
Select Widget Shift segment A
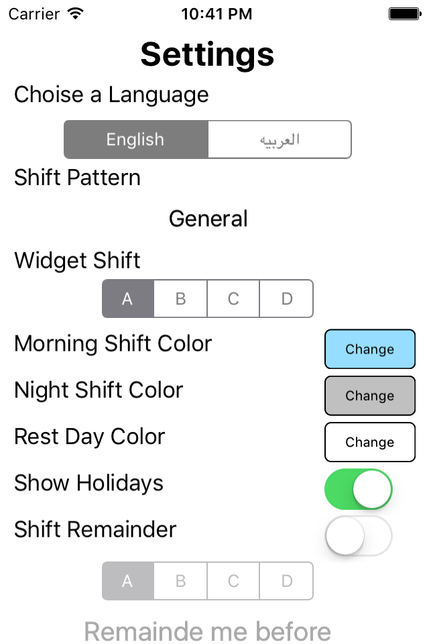[128, 299]
